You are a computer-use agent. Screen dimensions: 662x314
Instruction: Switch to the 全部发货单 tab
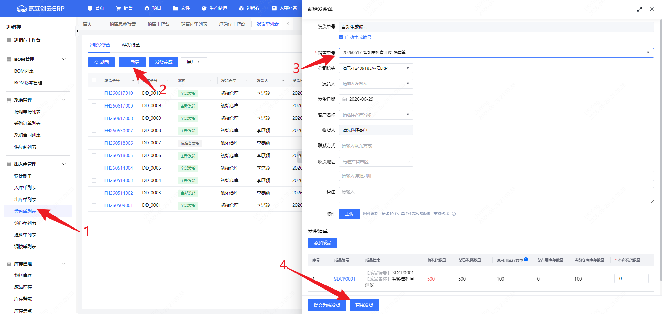pos(99,45)
